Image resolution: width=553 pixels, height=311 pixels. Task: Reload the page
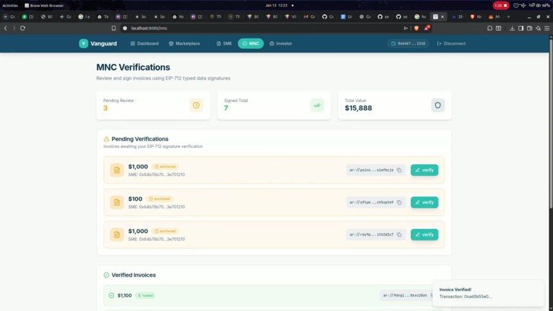tap(23, 28)
